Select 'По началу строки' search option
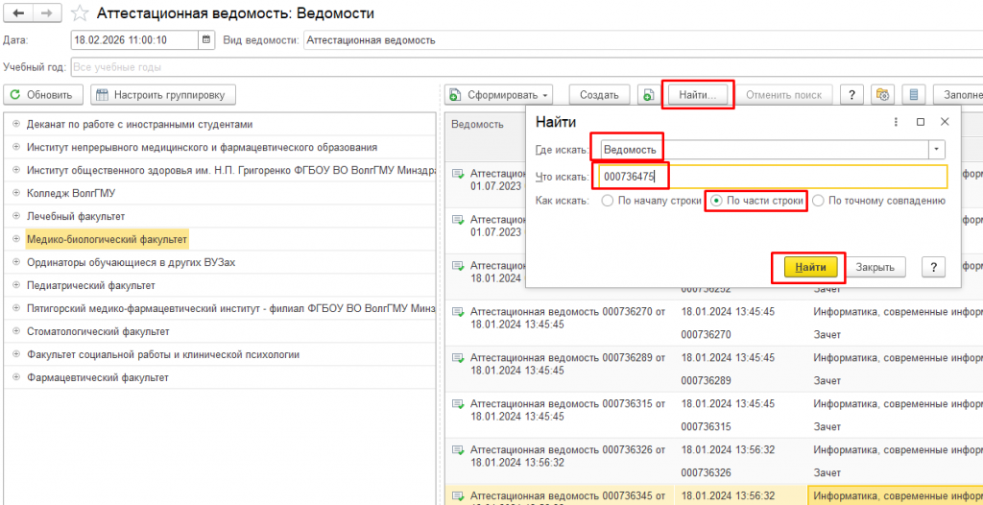The image size is (983, 505). coord(608,201)
